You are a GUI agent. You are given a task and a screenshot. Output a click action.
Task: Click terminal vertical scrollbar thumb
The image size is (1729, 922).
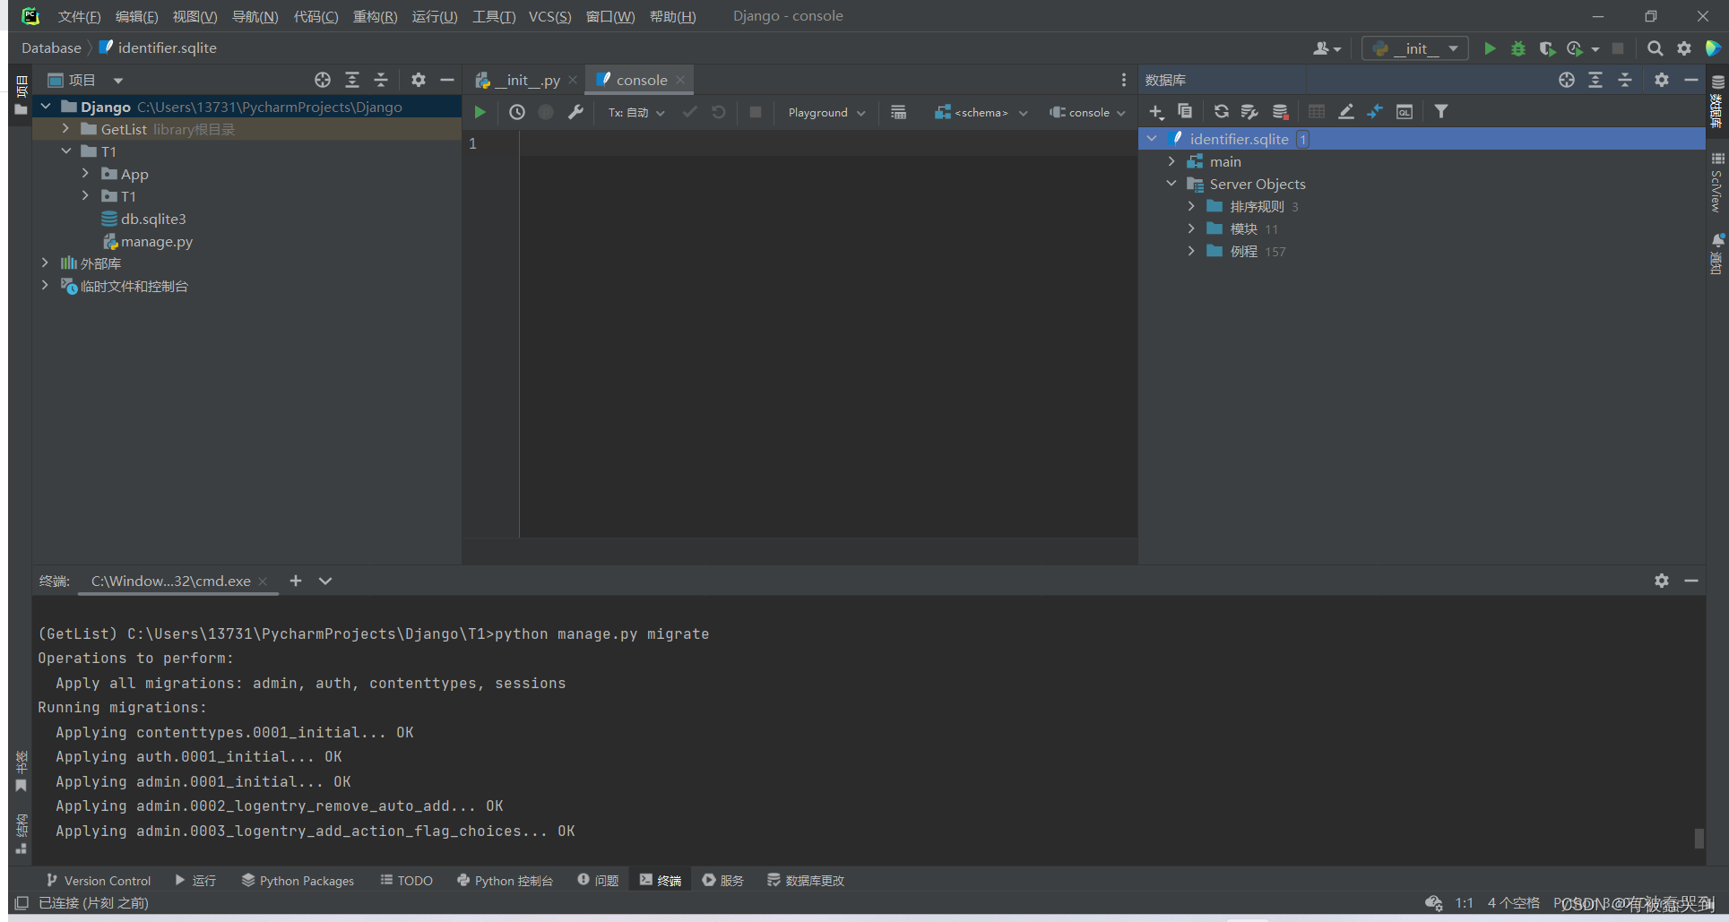point(1699,838)
